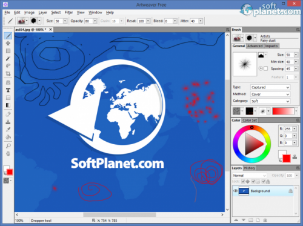Viewport: 303px width, 226px height.
Task: Click the red foreground swatch in Color panel
Action: pyautogui.click(x=287, y=158)
